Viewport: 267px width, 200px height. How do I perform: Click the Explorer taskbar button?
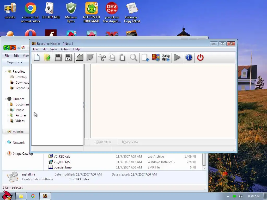tap(21, 196)
